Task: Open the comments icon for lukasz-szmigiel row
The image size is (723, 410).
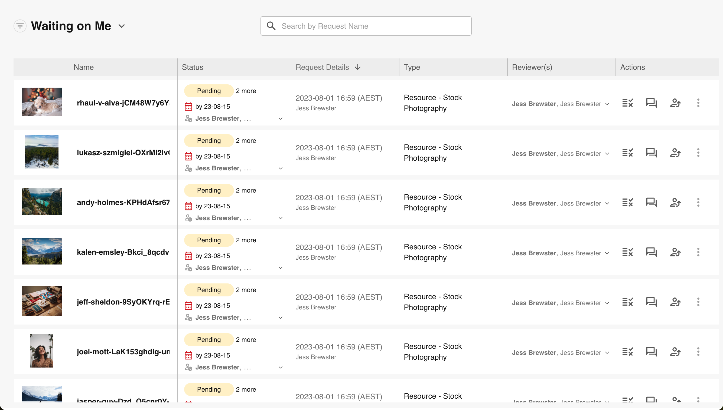Action: point(651,153)
